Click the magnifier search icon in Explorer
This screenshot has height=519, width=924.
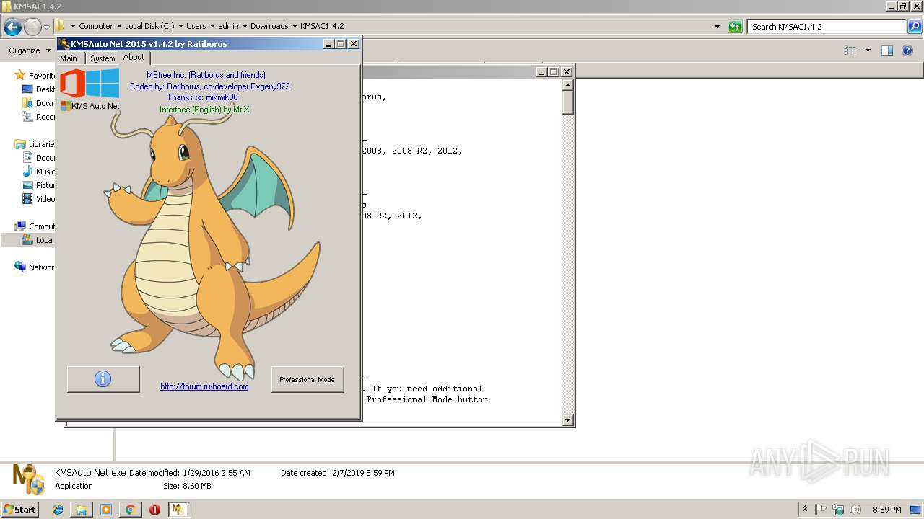[915, 27]
